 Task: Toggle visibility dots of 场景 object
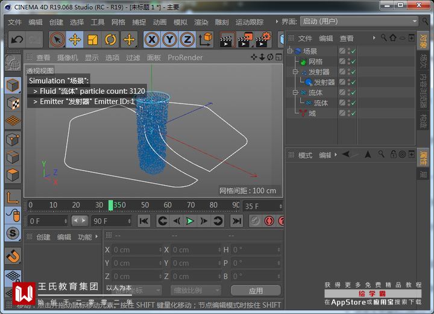(x=349, y=51)
